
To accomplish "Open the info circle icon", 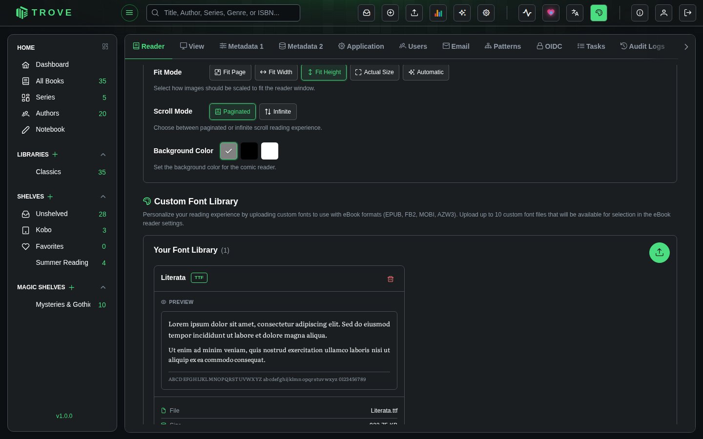I will tap(640, 13).
